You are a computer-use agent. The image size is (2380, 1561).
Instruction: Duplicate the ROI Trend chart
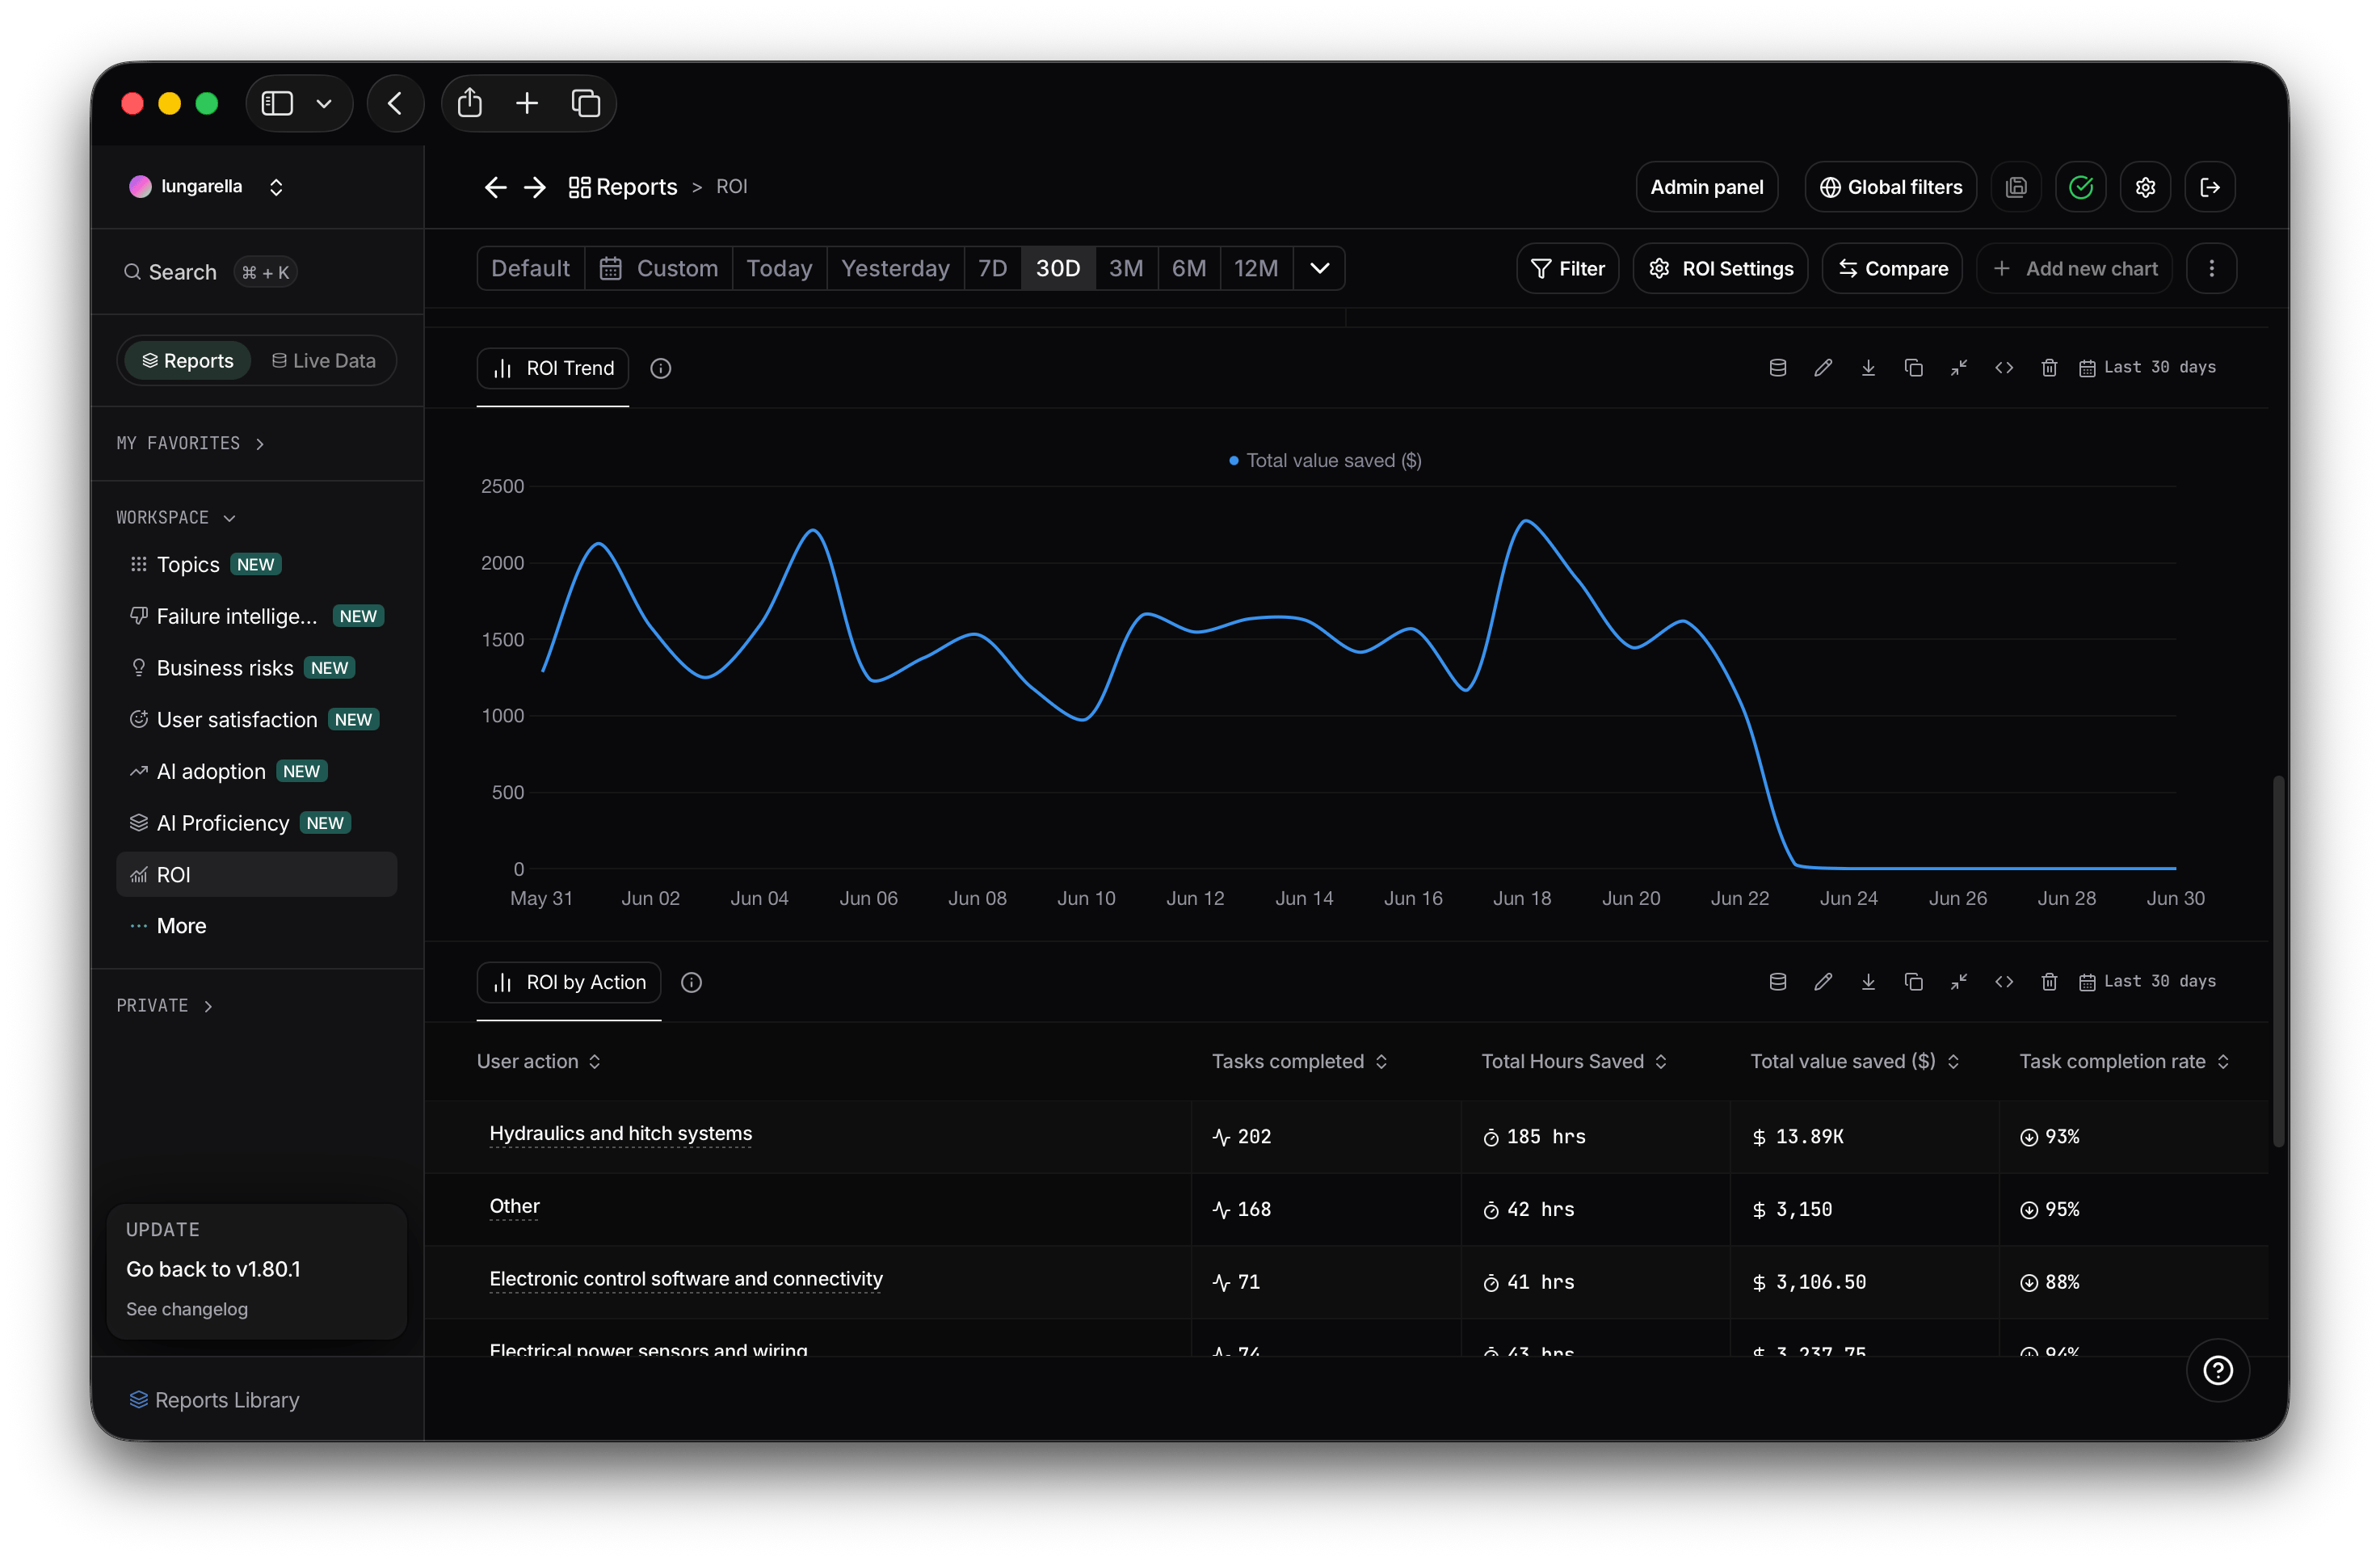[x=1913, y=368]
